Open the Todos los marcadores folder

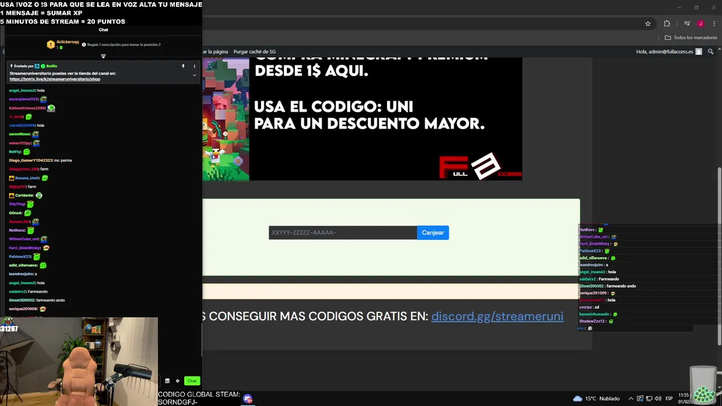click(x=691, y=38)
